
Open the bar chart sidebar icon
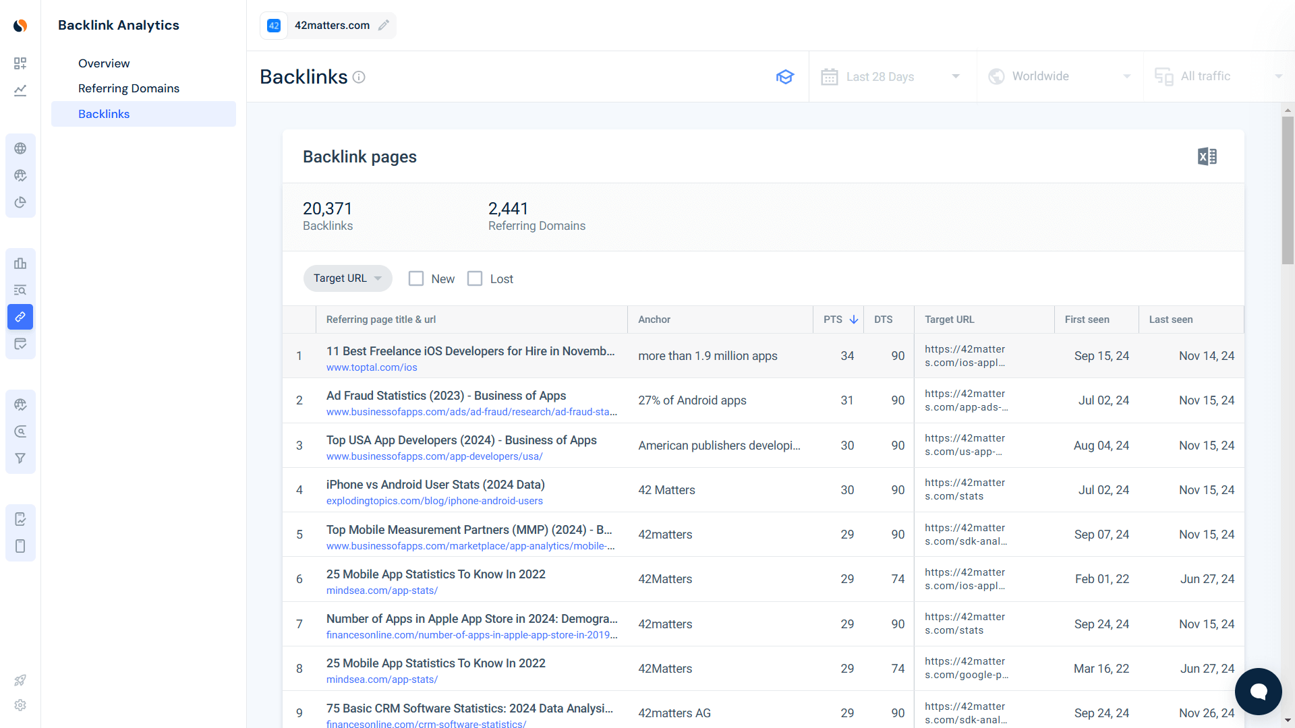click(20, 263)
